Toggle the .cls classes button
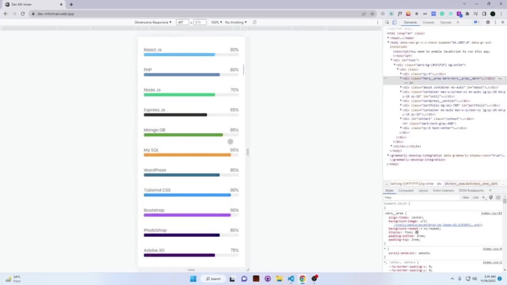 click(476, 197)
